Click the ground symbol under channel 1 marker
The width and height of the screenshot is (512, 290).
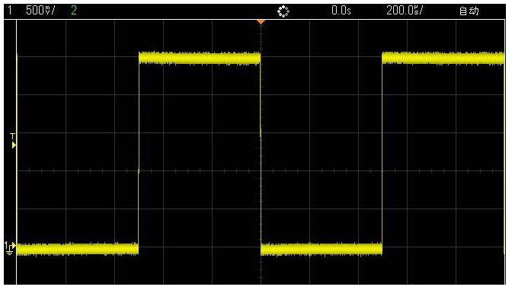pyautogui.click(x=9, y=251)
